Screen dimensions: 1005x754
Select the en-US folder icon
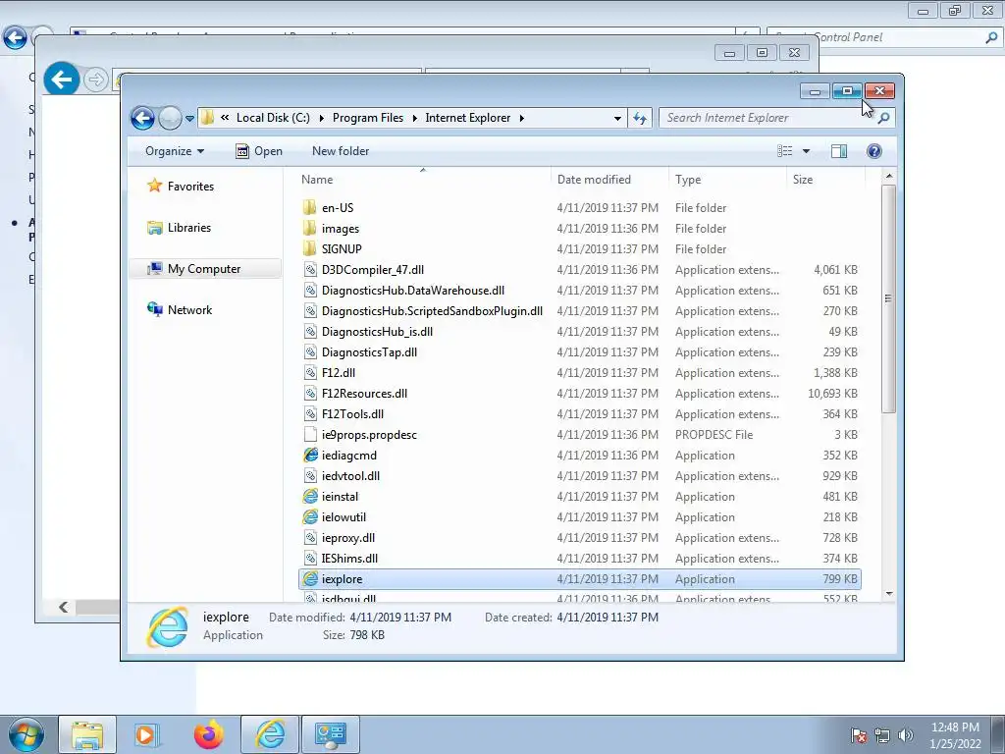click(309, 208)
